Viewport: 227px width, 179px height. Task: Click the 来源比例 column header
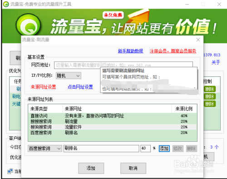point(184,109)
